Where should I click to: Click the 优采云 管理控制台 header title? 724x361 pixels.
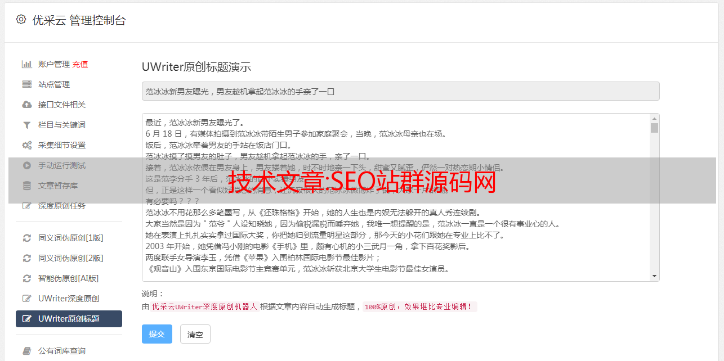79,20
